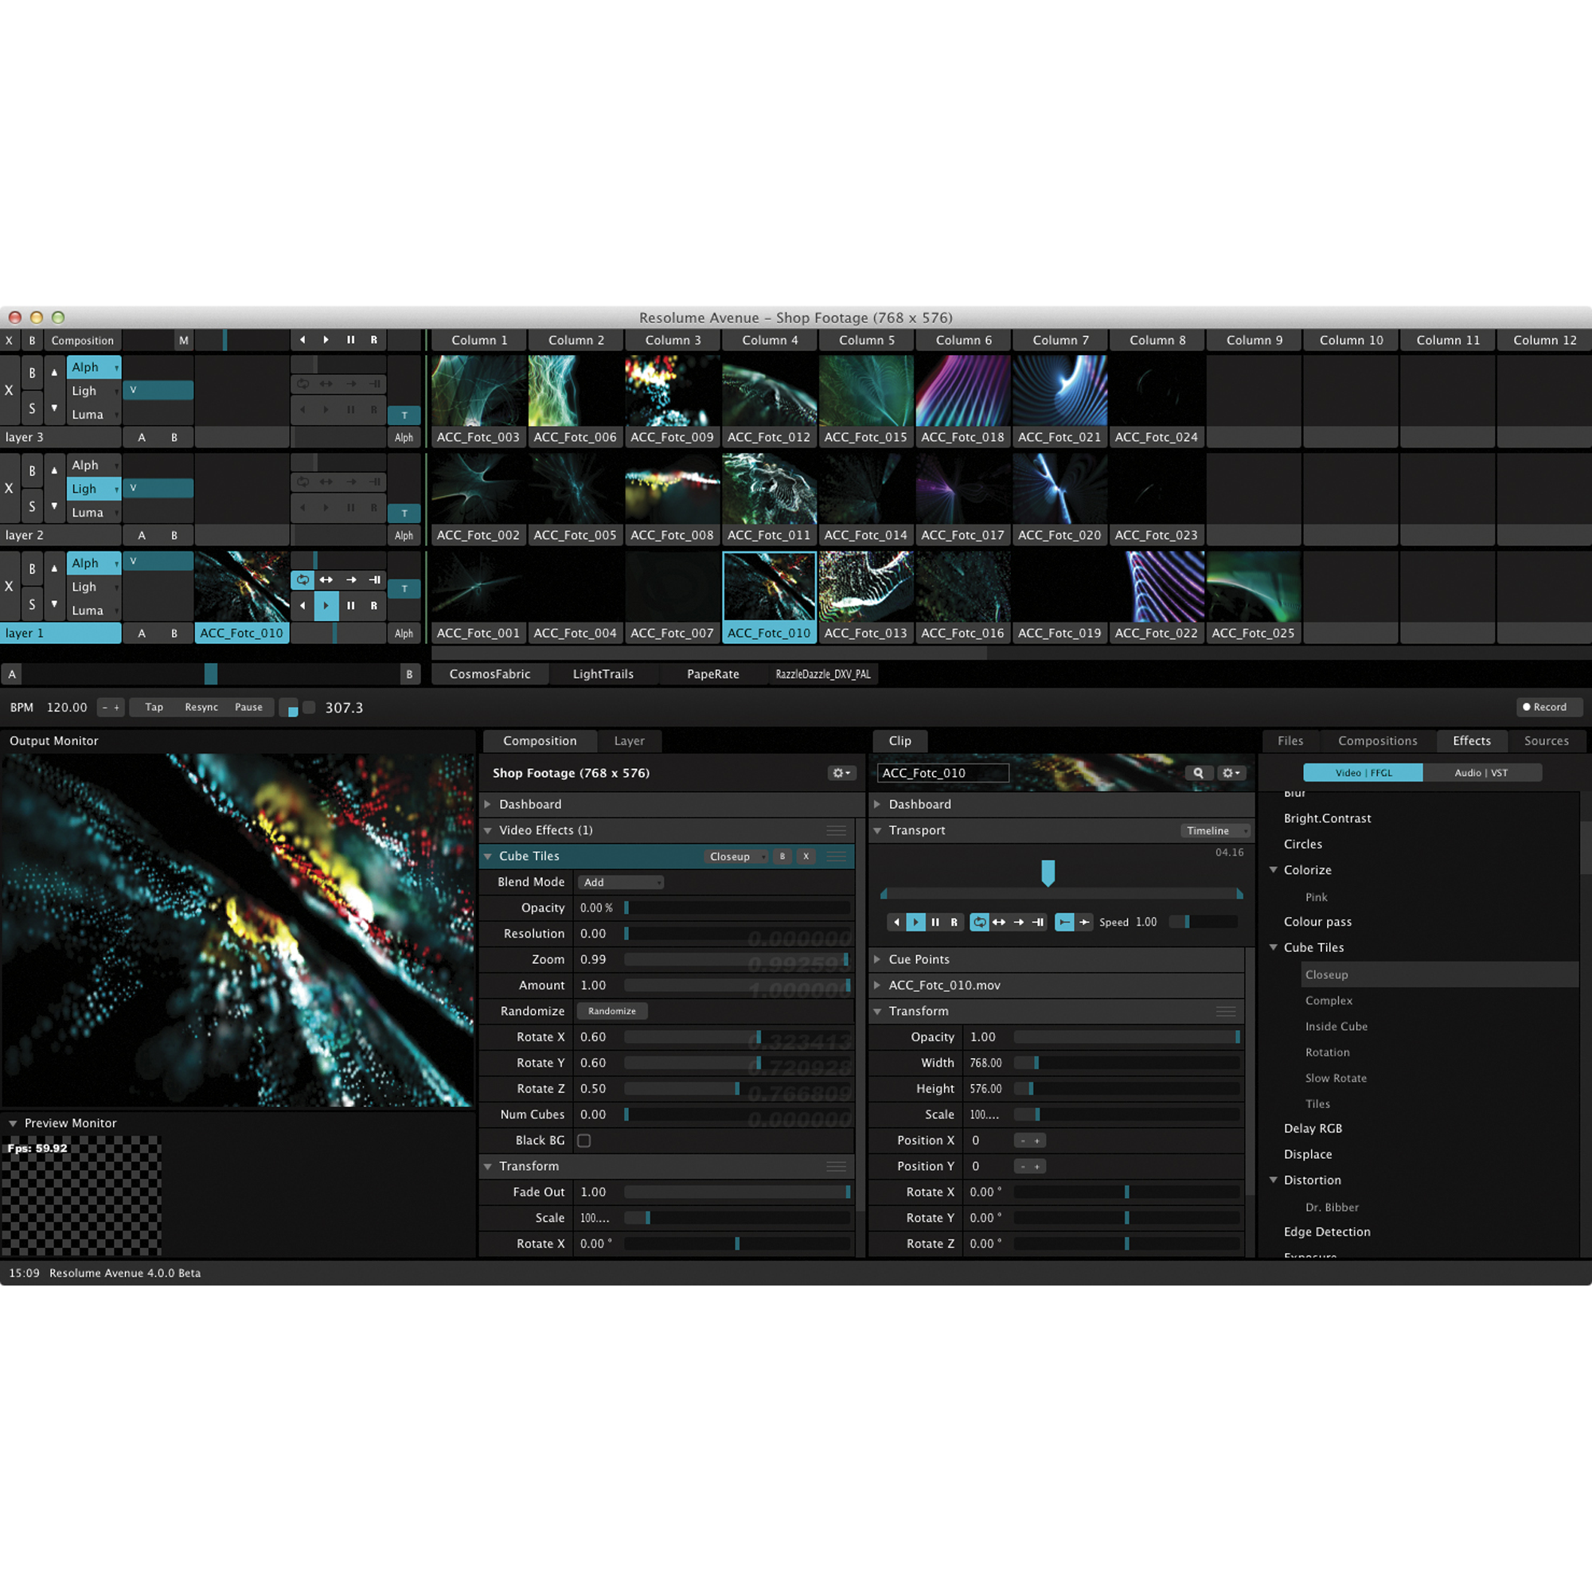1592x1592 pixels.
Task: Switch to the Audio | VST tab
Action: 1482,772
